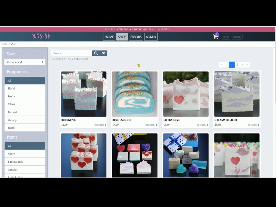This screenshot has height=207, width=276.
Task: Open the shopping cart icon
Action: pos(216,36)
